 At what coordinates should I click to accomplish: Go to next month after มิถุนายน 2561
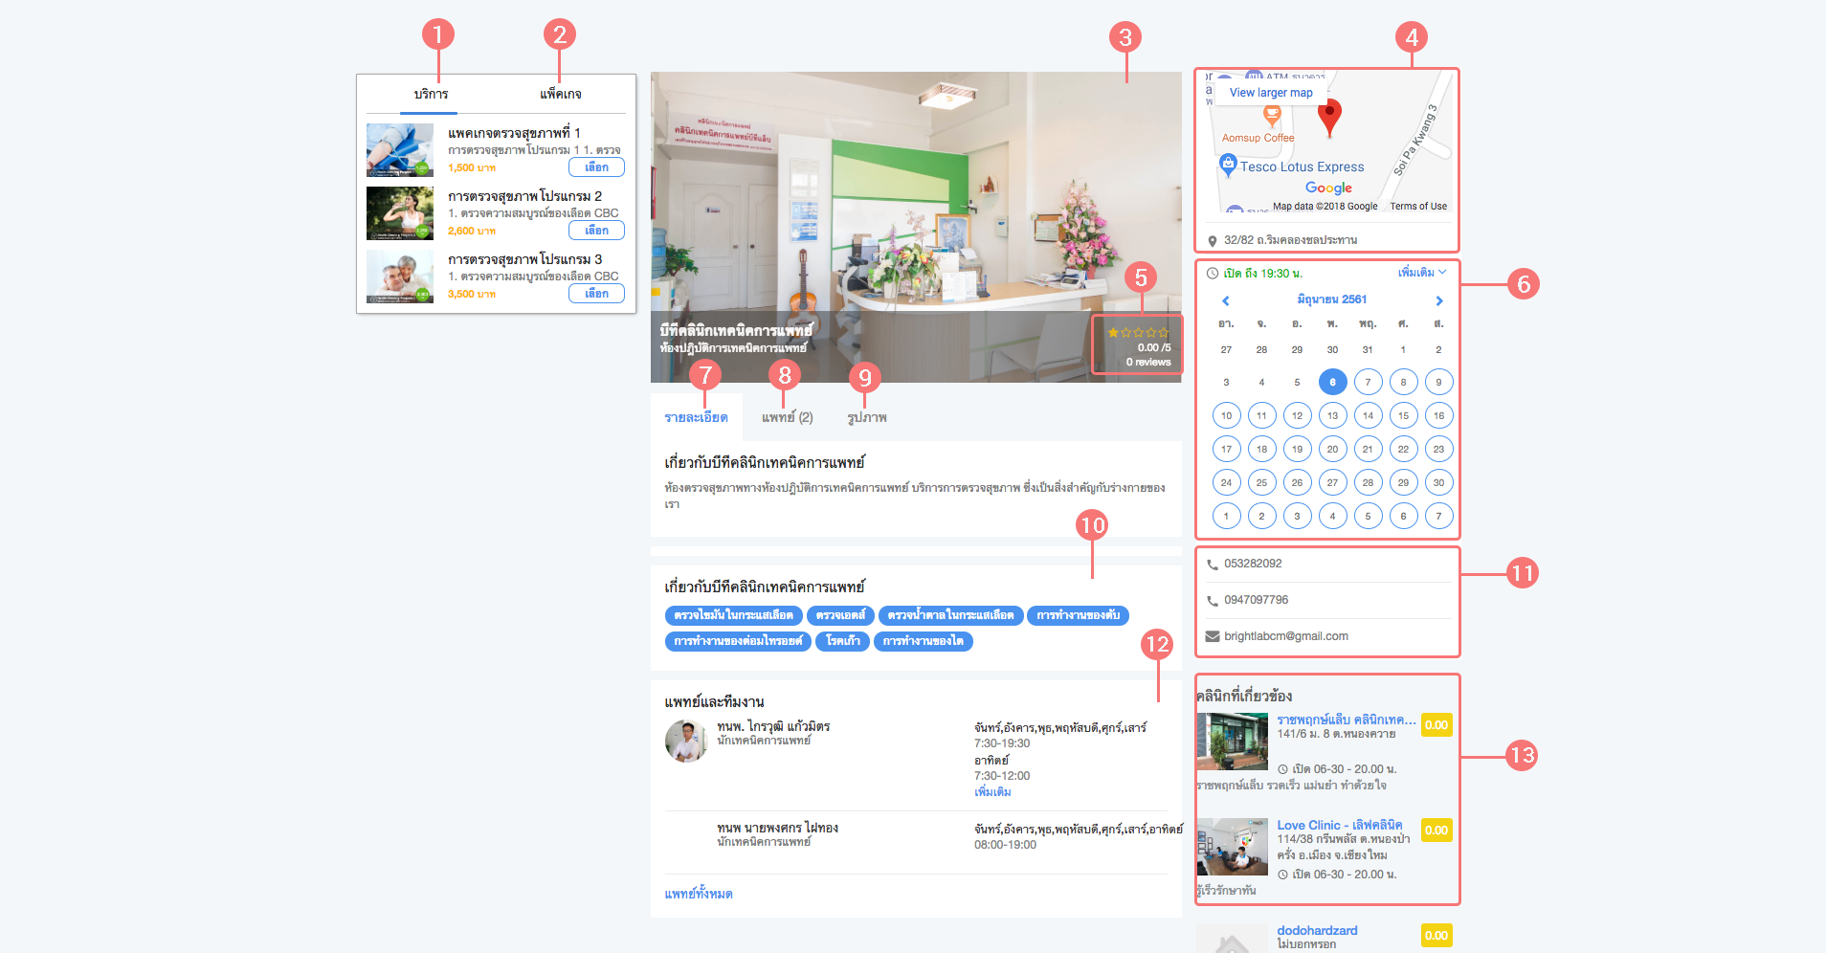1438,300
